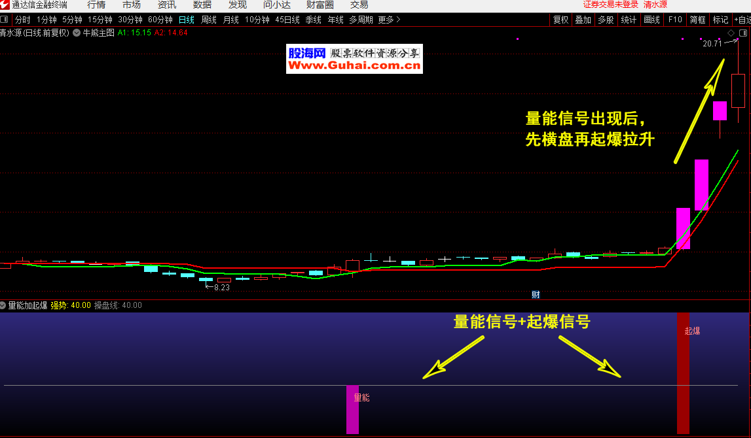The width and height of the screenshot is (751, 438).
Task: Expand the 牛熊主图 indicator dropdown arrow
Action: pos(77,33)
